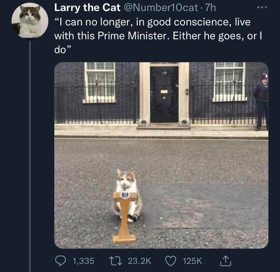Viewport: 280px width, 272px height.
Task: Open the share icon menu
Action: (x=225, y=261)
